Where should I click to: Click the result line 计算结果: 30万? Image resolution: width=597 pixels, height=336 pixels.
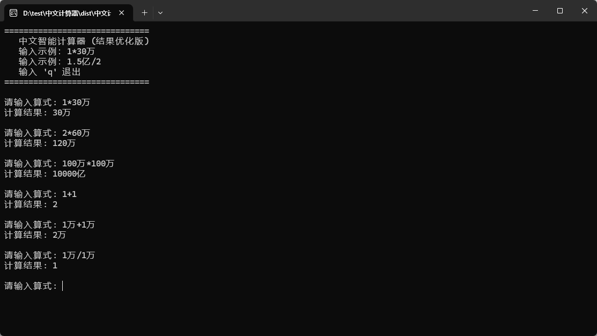pos(38,113)
